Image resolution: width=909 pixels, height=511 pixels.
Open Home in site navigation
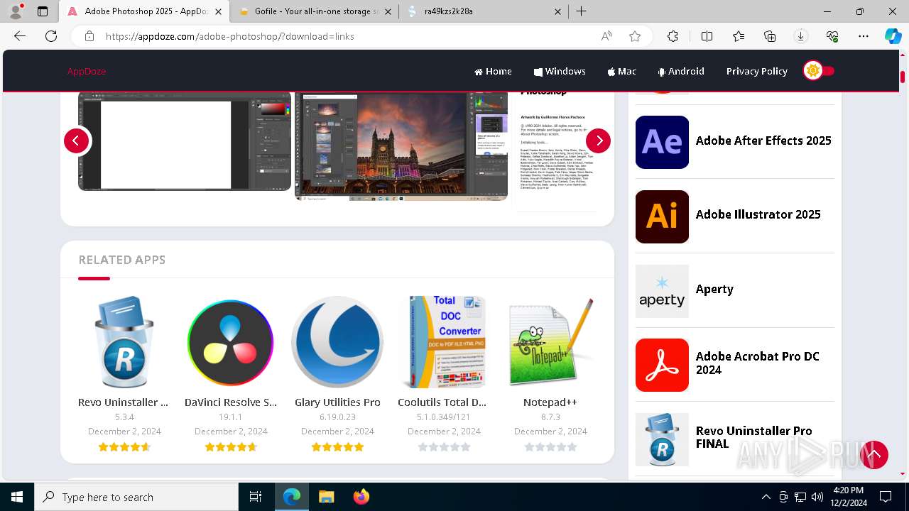[493, 71]
